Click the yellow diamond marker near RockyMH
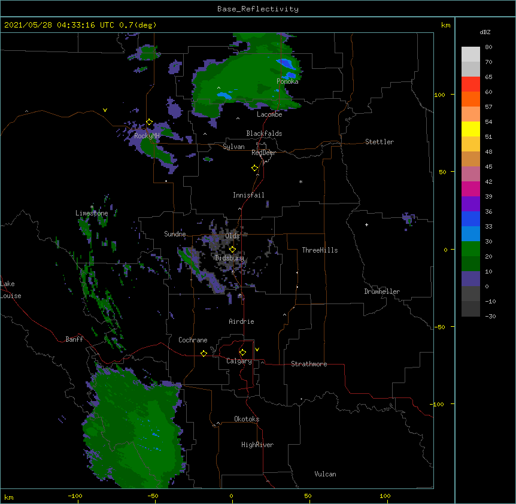This screenshot has width=516, height=504. 150,122
